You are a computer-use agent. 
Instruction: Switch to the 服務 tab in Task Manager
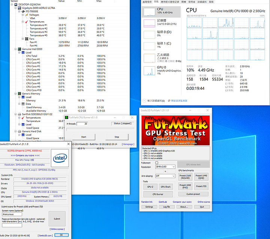211,2
